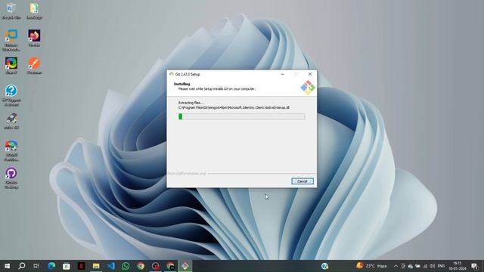Close the Git Setup window
Screen dimensions: 484x272
pyautogui.click(x=310, y=74)
